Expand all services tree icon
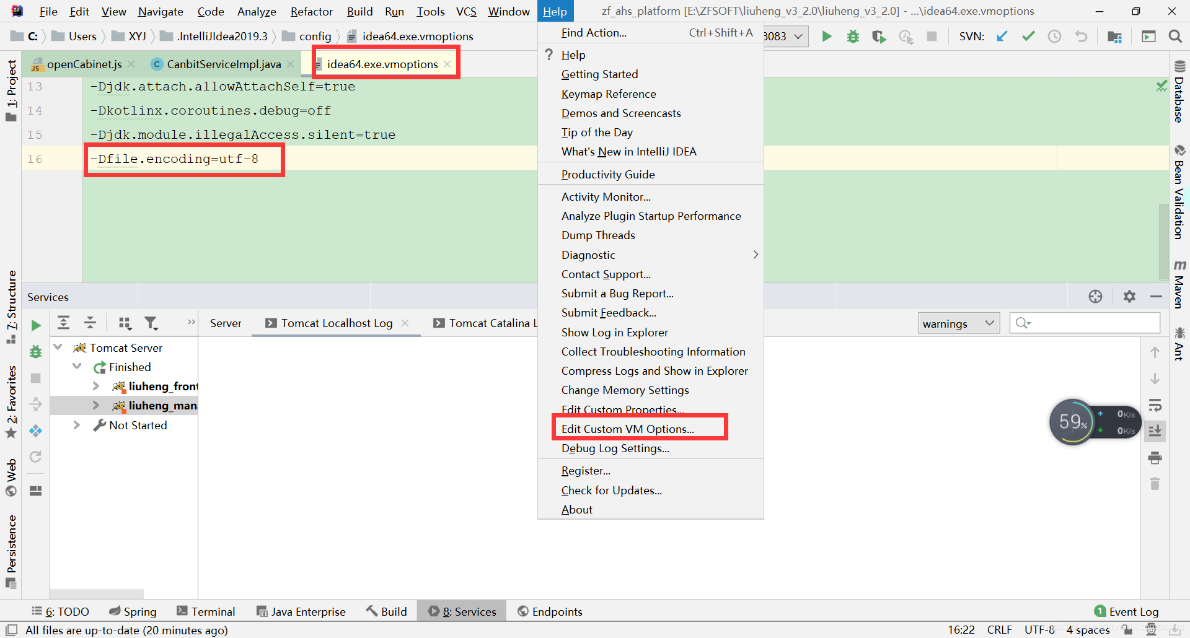Viewport: 1190px width, 638px height. pos(63,323)
